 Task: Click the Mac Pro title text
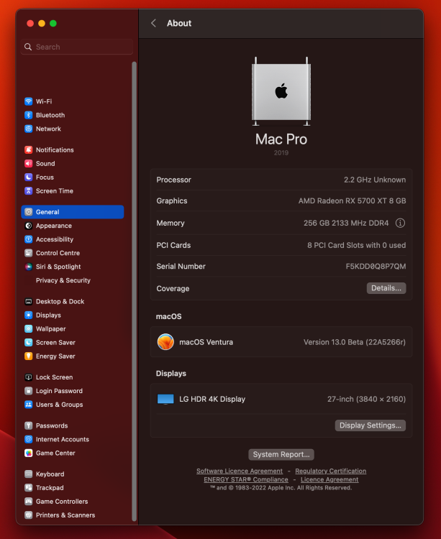(281, 139)
